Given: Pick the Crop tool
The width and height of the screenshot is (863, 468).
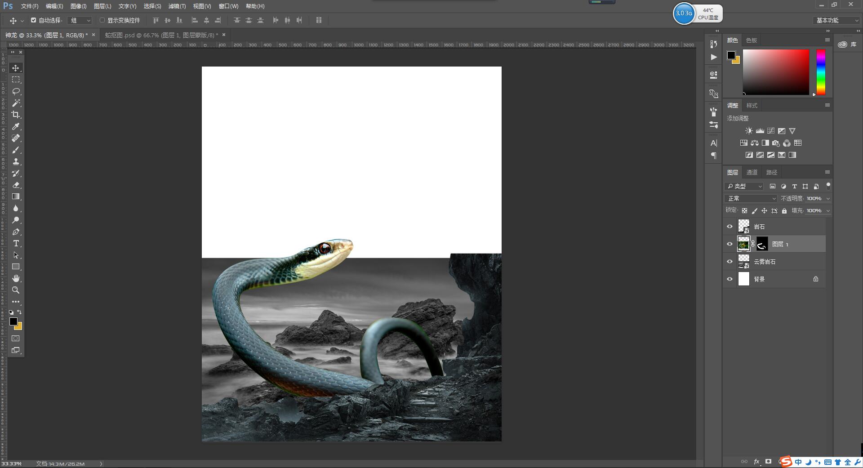Looking at the screenshot, I should click(16, 115).
